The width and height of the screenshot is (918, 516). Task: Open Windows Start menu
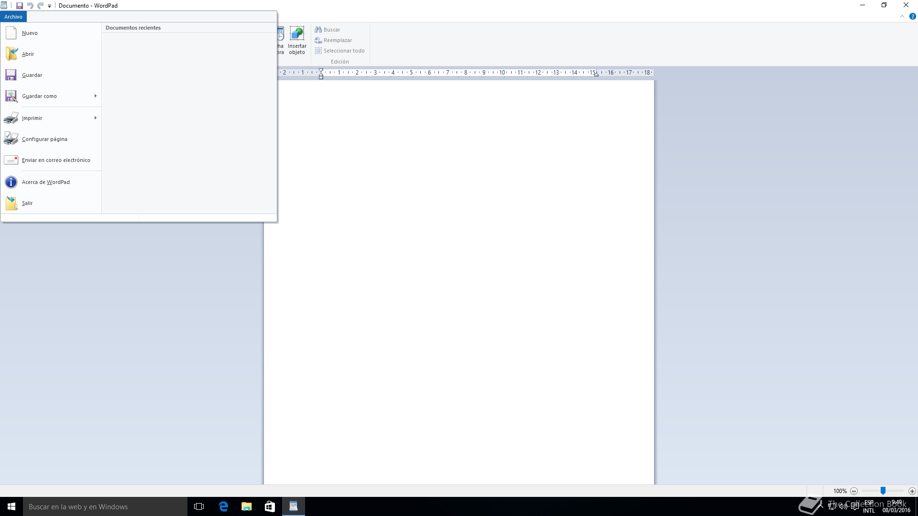pyautogui.click(x=11, y=506)
